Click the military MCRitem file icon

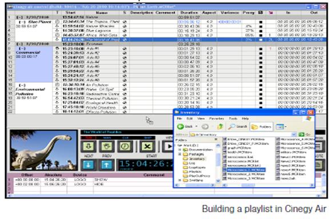click(278, 152)
